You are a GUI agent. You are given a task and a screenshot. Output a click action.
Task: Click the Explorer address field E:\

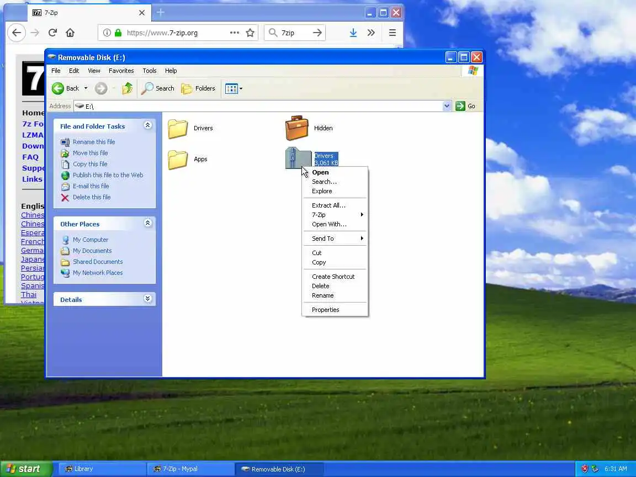tap(262, 106)
